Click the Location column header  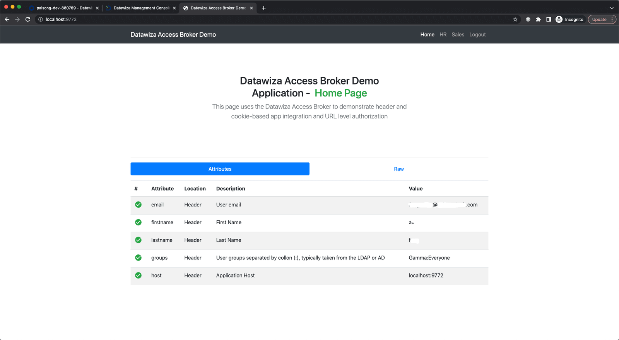195,189
